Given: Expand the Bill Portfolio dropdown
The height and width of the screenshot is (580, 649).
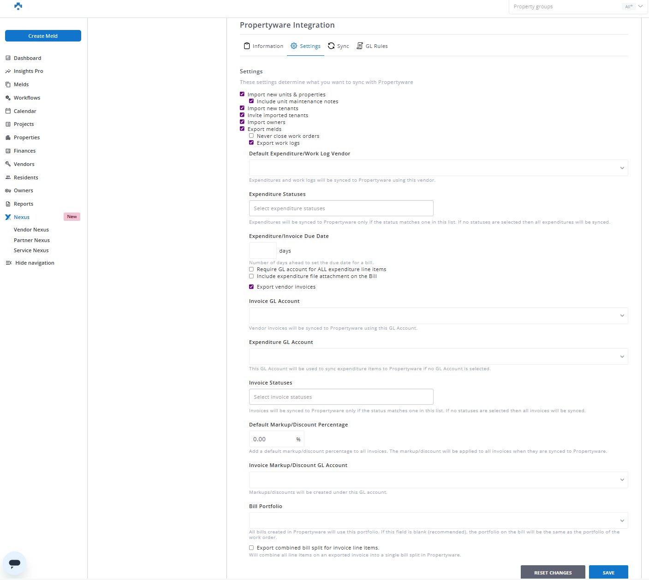Looking at the screenshot, I should tap(438, 521).
